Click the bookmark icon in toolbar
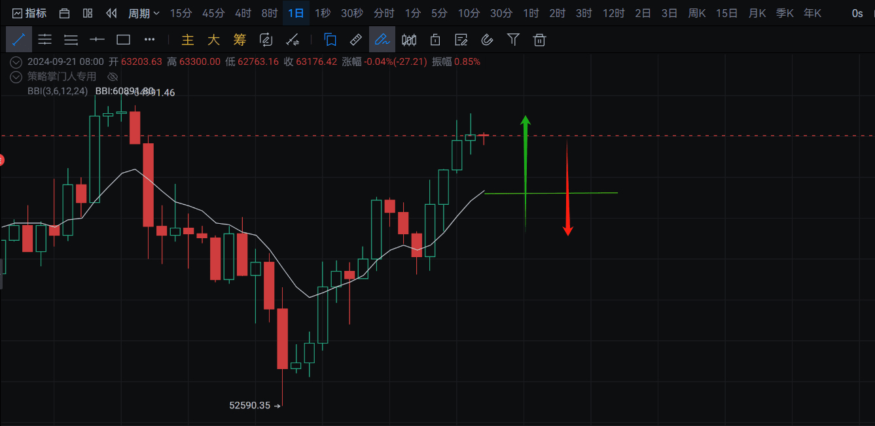Viewport: 875px width, 426px height. [330, 40]
